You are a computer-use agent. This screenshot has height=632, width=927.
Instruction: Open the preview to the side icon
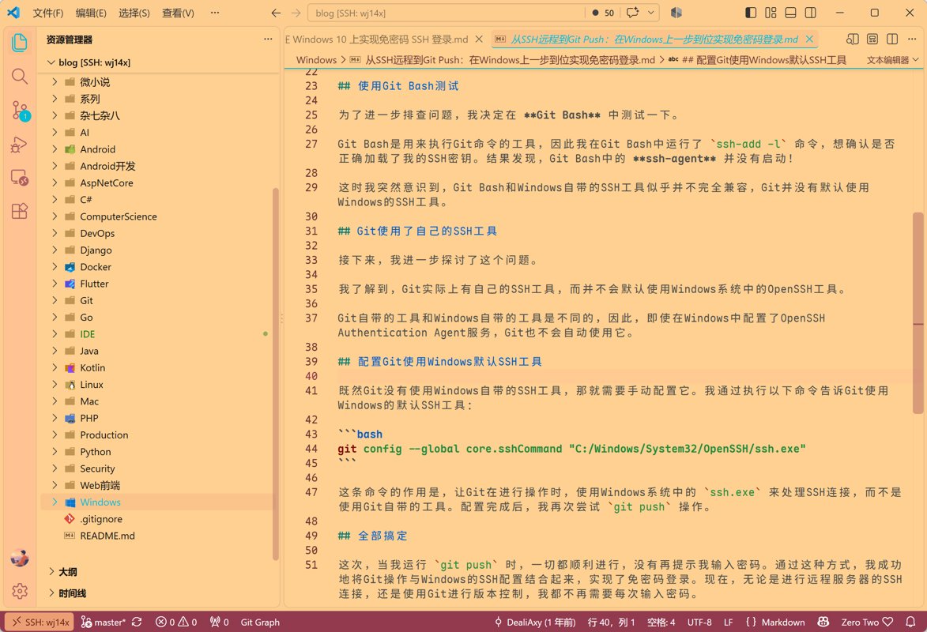[x=853, y=39]
